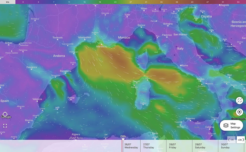The image size is (246, 152).
Task: Select 27/07 Thursday on timeline
Action: [x=148, y=146]
